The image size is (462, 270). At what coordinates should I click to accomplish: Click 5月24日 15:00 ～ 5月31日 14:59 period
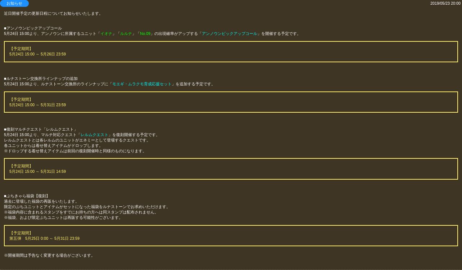point(37,172)
